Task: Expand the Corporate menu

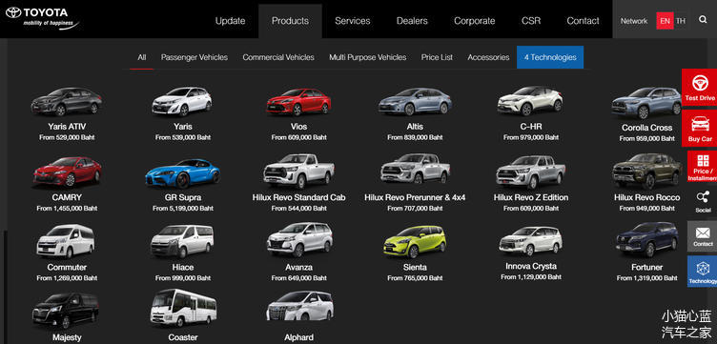Action: coord(474,21)
